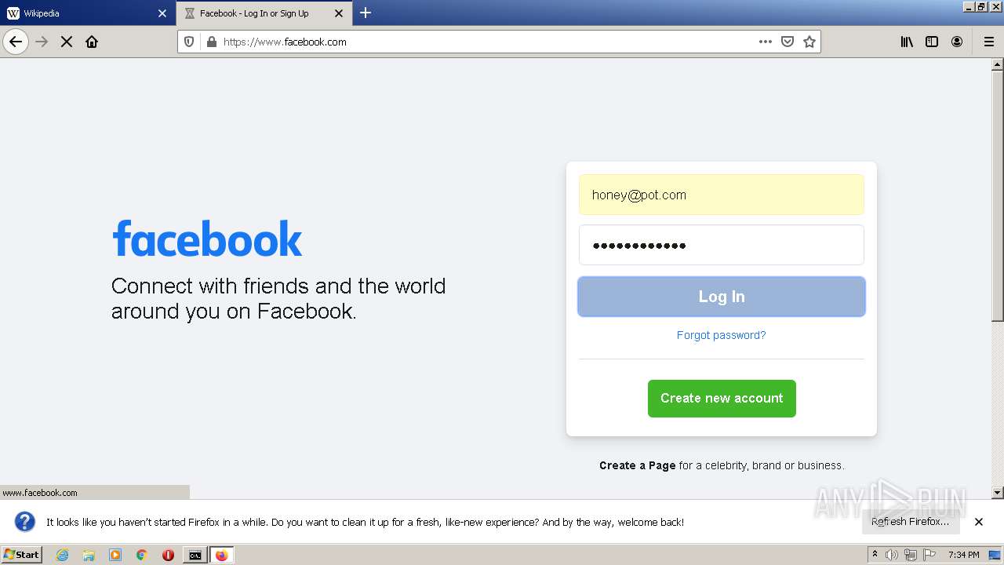Click the forward navigation arrow
The image size is (1004, 565).
click(x=42, y=42)
